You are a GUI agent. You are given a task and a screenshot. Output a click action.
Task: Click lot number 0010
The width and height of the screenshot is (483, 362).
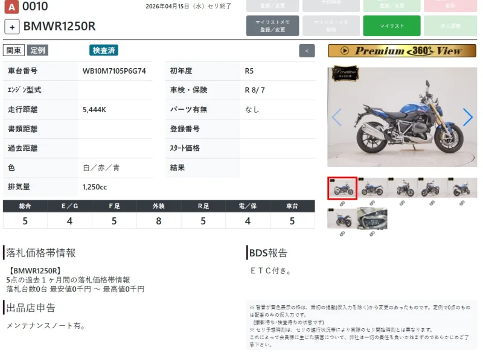point(35,7)
